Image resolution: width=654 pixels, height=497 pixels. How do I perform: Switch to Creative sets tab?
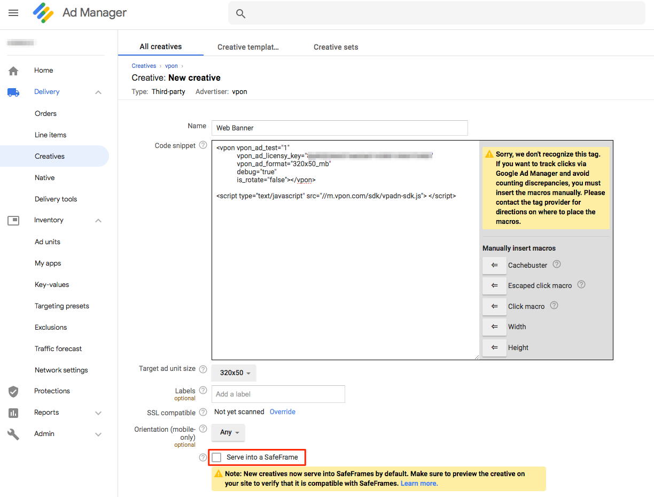click(336, 47)
